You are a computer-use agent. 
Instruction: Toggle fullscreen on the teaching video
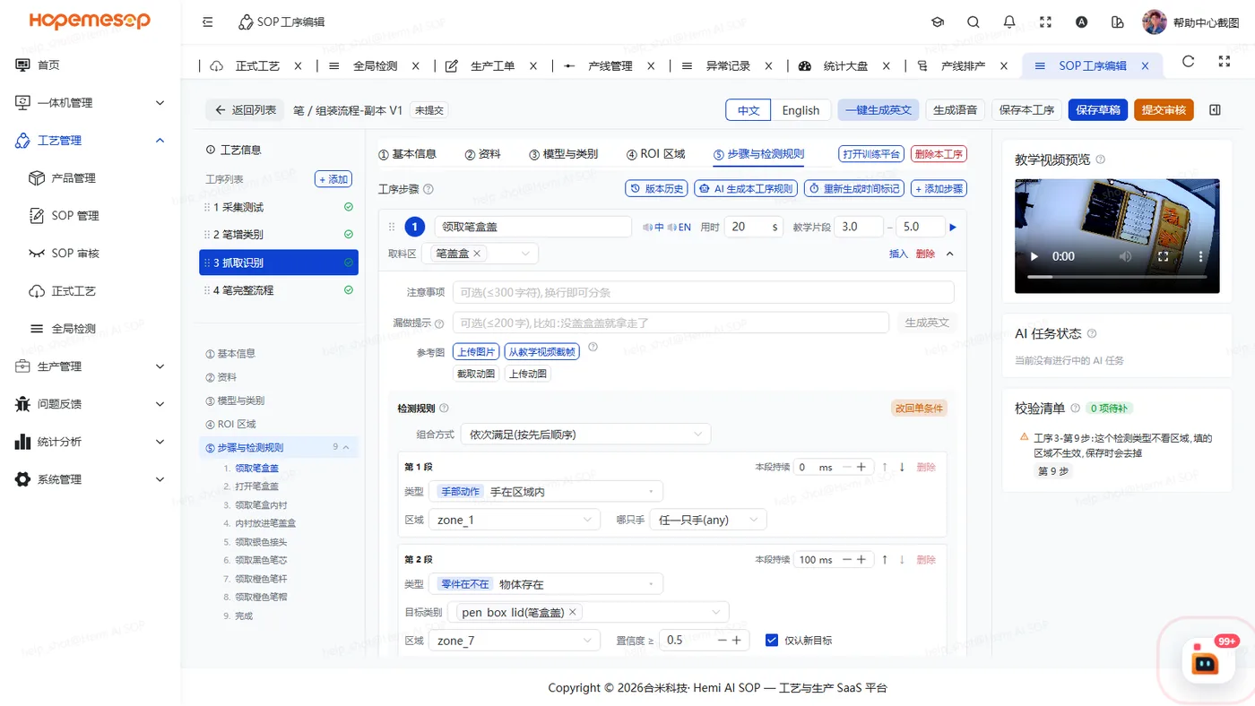(1164, 256)
